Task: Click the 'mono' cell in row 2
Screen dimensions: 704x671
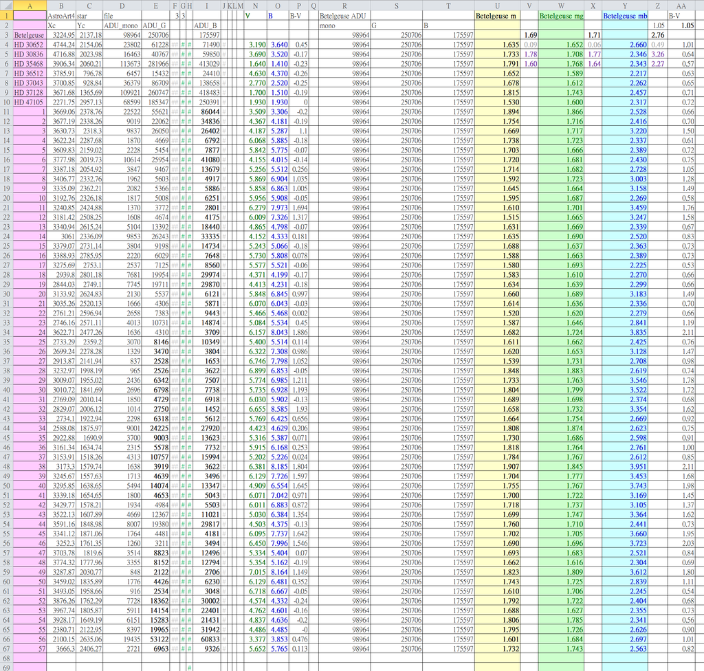Action: coord(344,25)
